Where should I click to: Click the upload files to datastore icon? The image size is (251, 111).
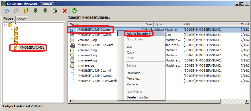36,11
